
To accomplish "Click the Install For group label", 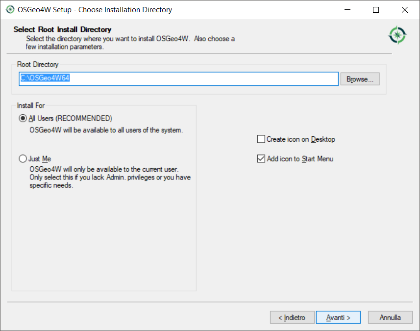I will point(31,105).
